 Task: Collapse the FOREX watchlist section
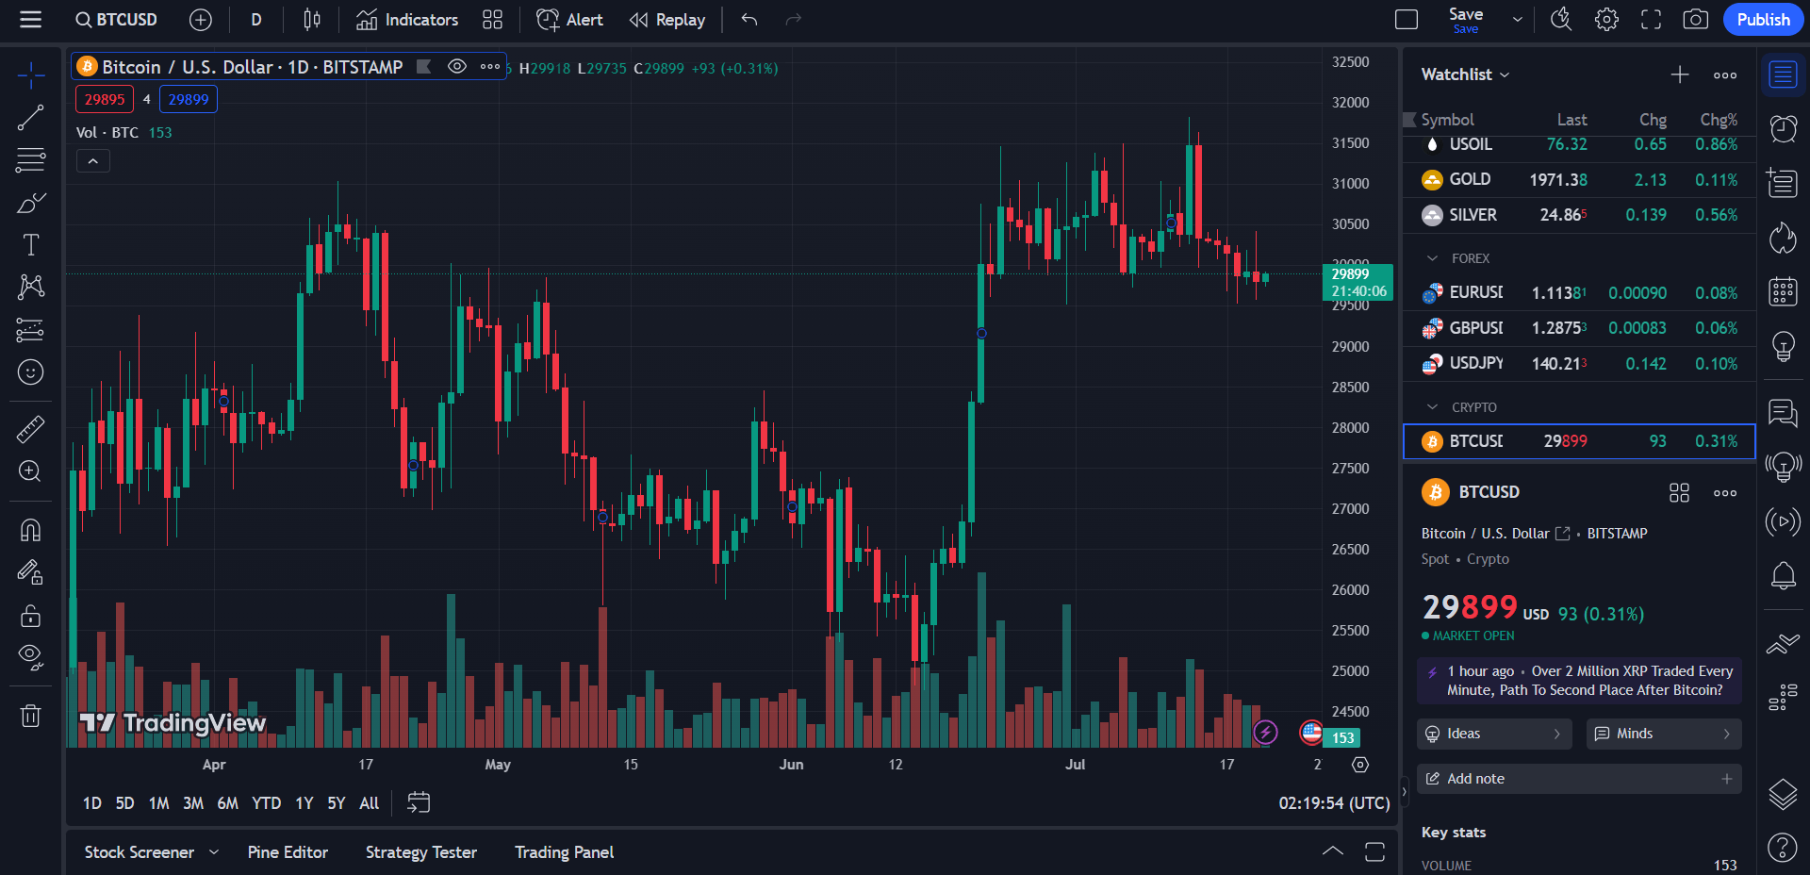click(1433, 258)
